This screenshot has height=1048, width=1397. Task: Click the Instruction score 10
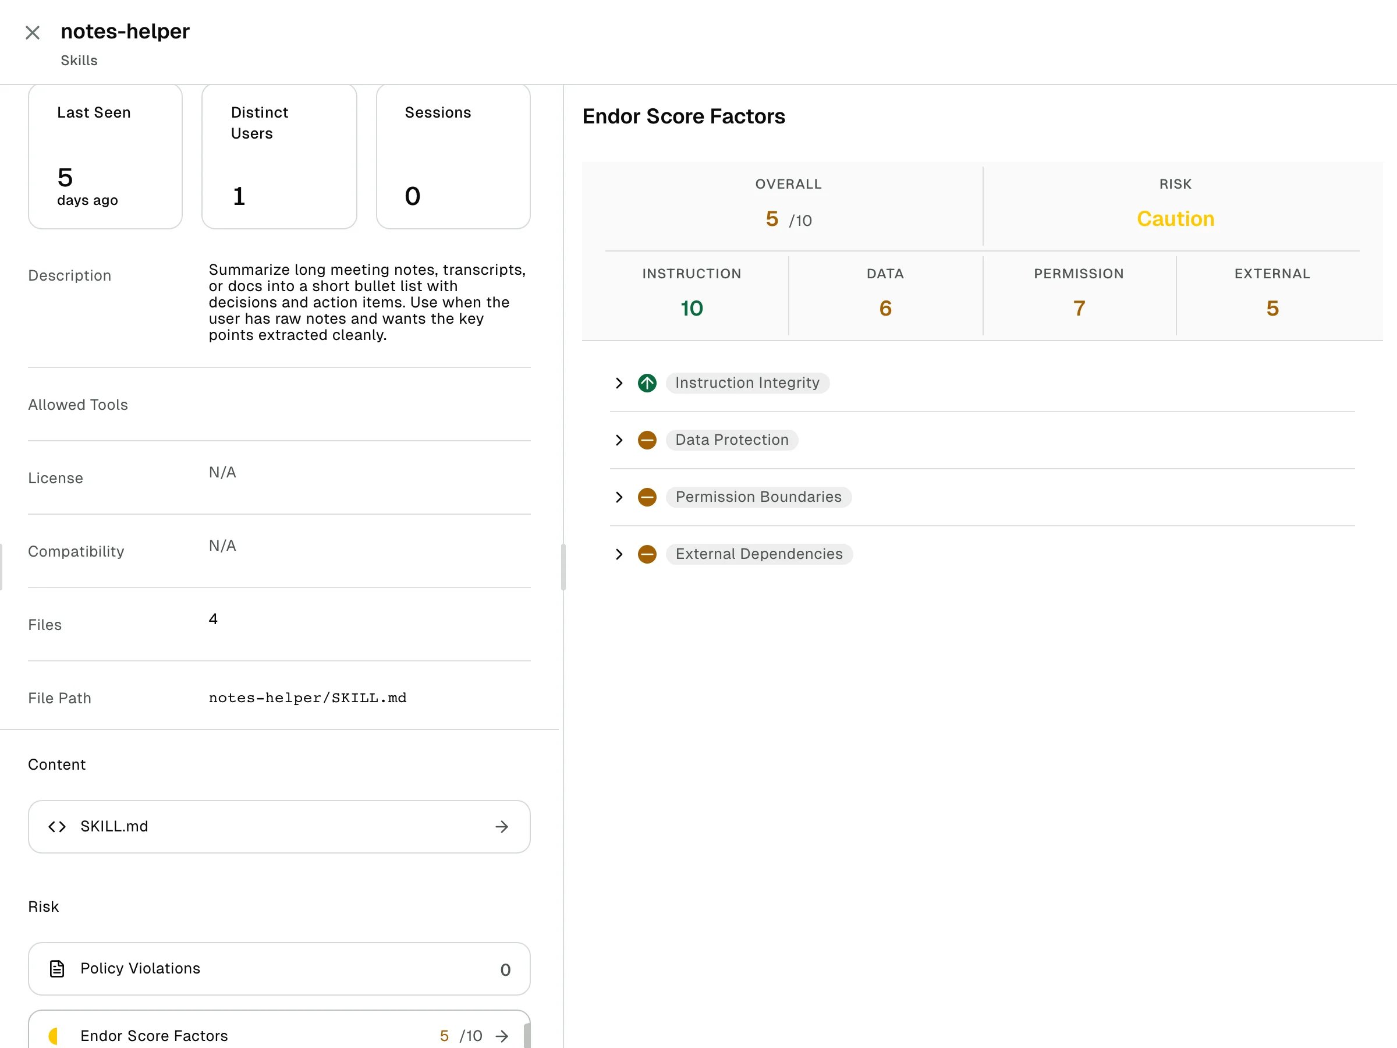click(692, 308)
